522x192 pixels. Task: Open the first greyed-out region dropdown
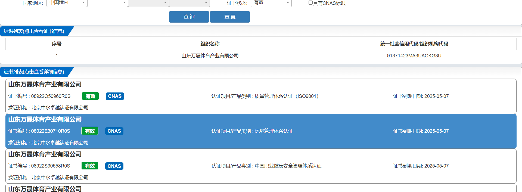point(148,3)
